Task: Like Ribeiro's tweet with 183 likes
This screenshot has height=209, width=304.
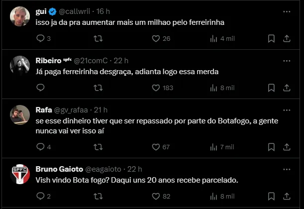Action: (156, 88)
